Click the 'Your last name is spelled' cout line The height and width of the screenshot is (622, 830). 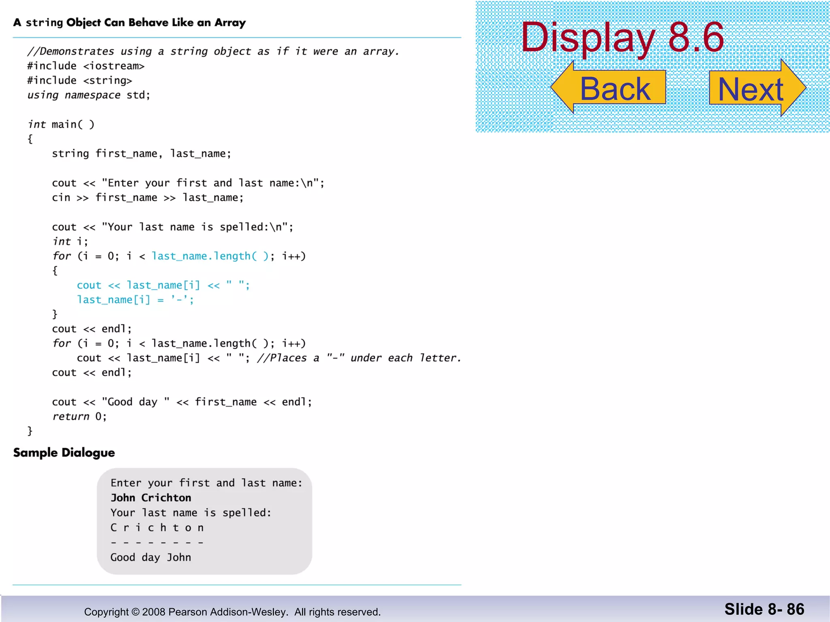pyautogui.click(x=172, y=227)
